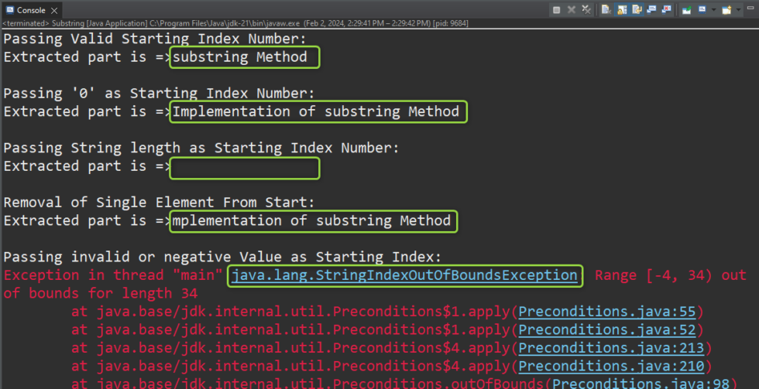Click the Terminate square button
This screenshot has height=389, width=759.
coord(557,9)
